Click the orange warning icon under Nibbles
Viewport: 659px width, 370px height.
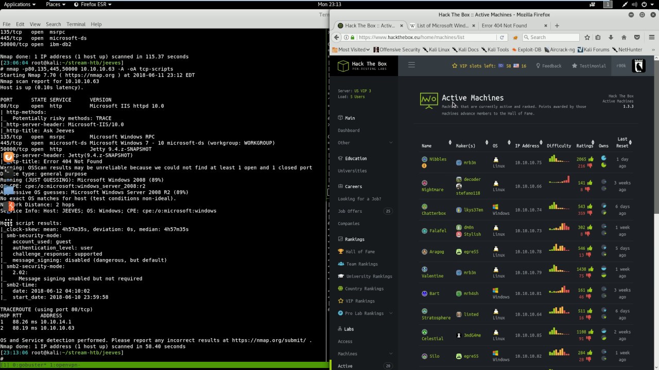pos(425,166)
